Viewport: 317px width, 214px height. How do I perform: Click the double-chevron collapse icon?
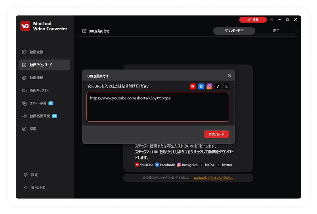point(25,187)
